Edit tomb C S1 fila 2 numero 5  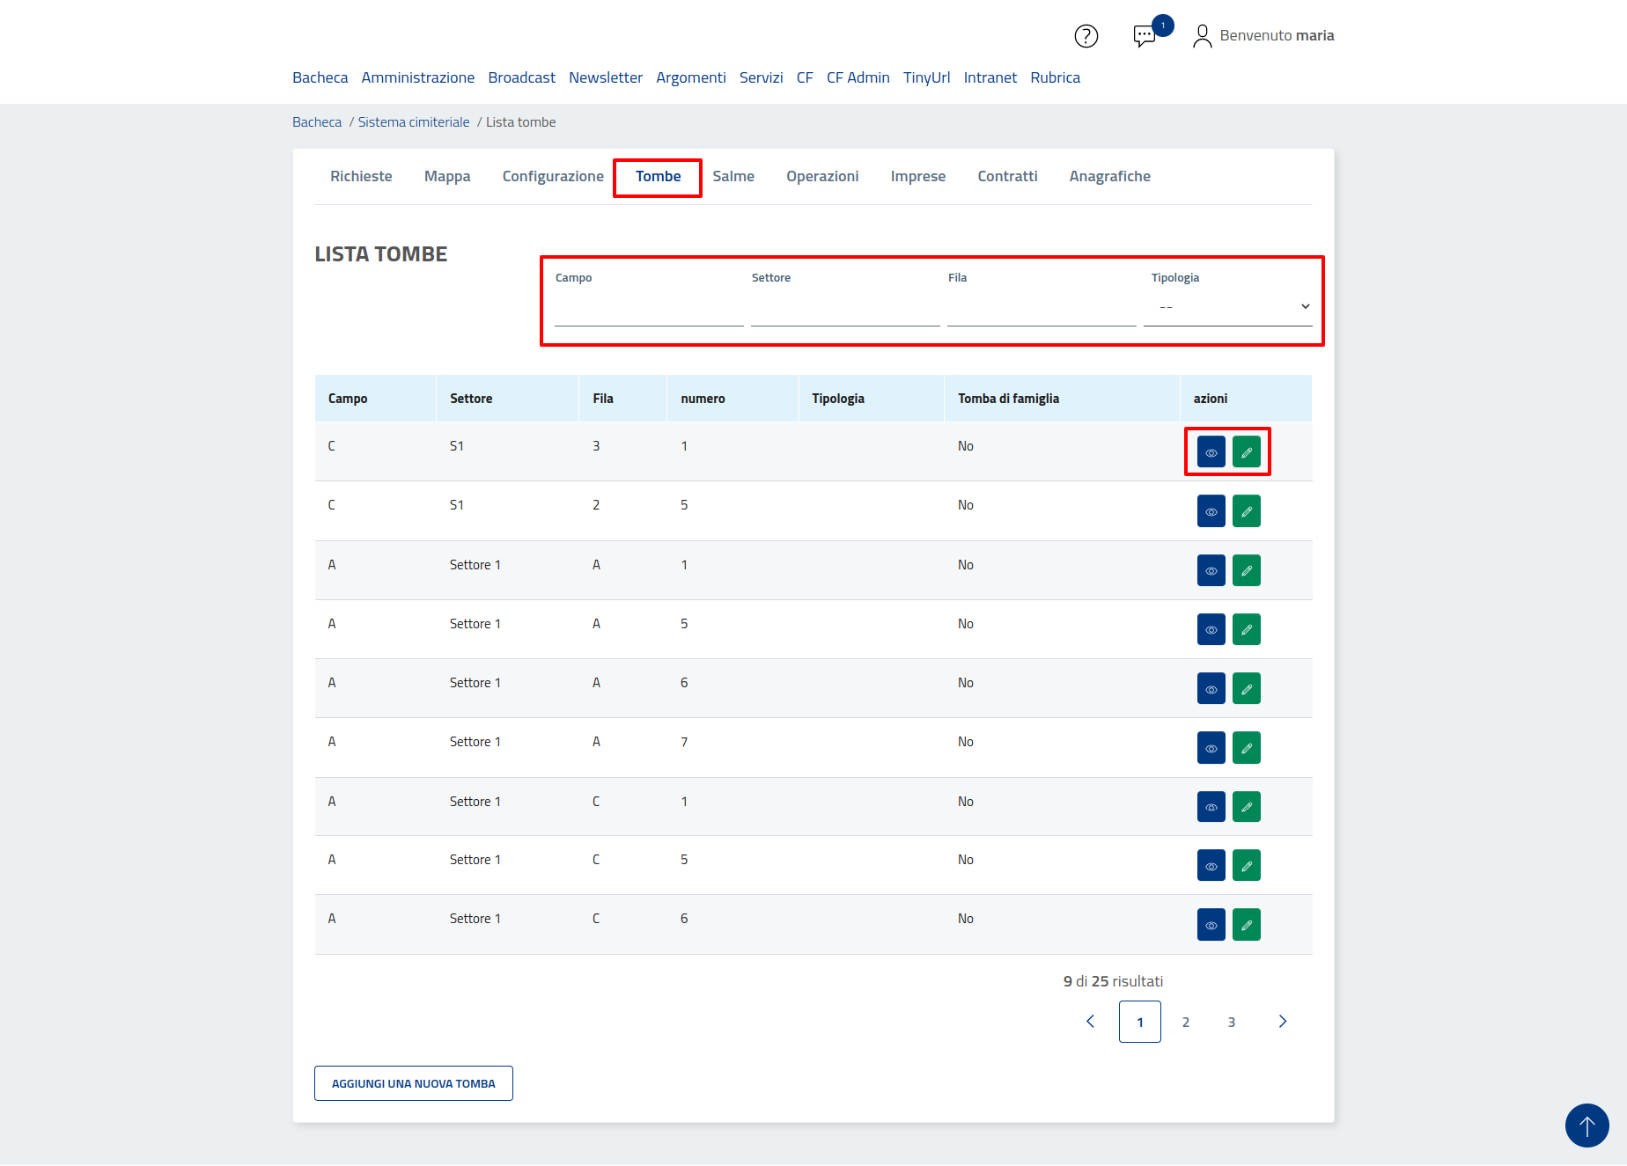[1246, 511]
